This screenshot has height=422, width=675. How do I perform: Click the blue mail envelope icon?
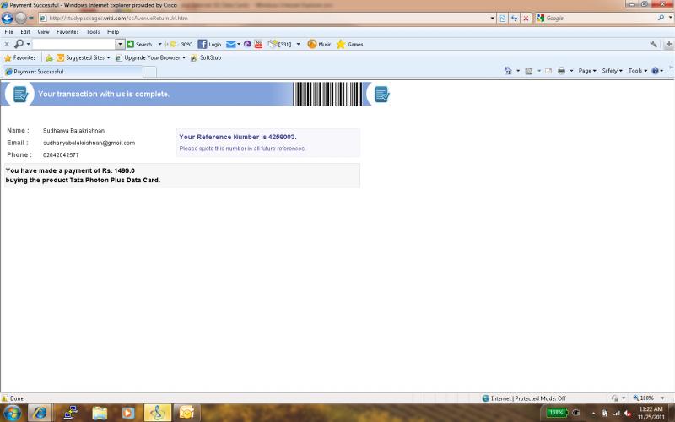click(230, 44)
